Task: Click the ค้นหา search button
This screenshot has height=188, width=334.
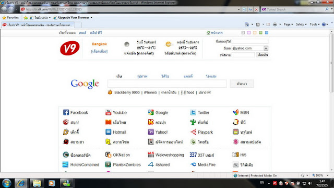Action: 242,84
